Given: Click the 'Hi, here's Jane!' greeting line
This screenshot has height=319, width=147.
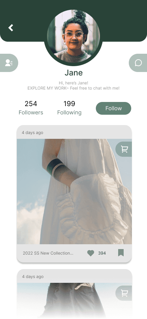Looking at the screenshot, I should coord(73,83).
